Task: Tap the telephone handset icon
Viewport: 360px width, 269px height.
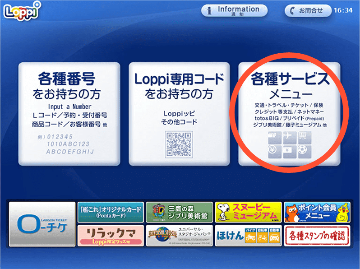Action: click(x=292, y=10)
